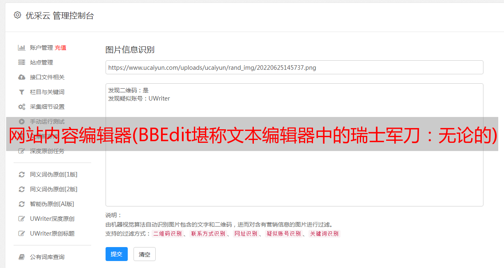Click the bar chart icon for 账户管理
Viewport: 504px width, 268px height.
point(22,48)
